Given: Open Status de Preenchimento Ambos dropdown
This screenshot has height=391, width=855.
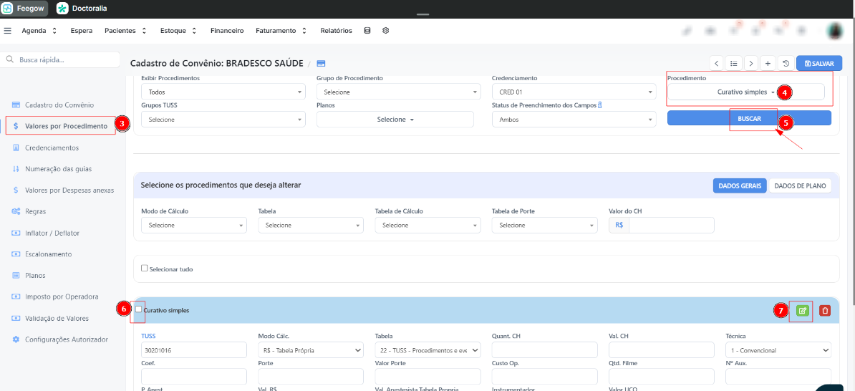Looking at the screenshot, I should click(x=574, y=120).
